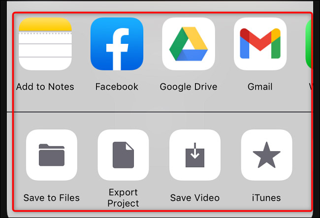Click the divider line between share rows
This screenshot has height=218, width=320.
160,112
